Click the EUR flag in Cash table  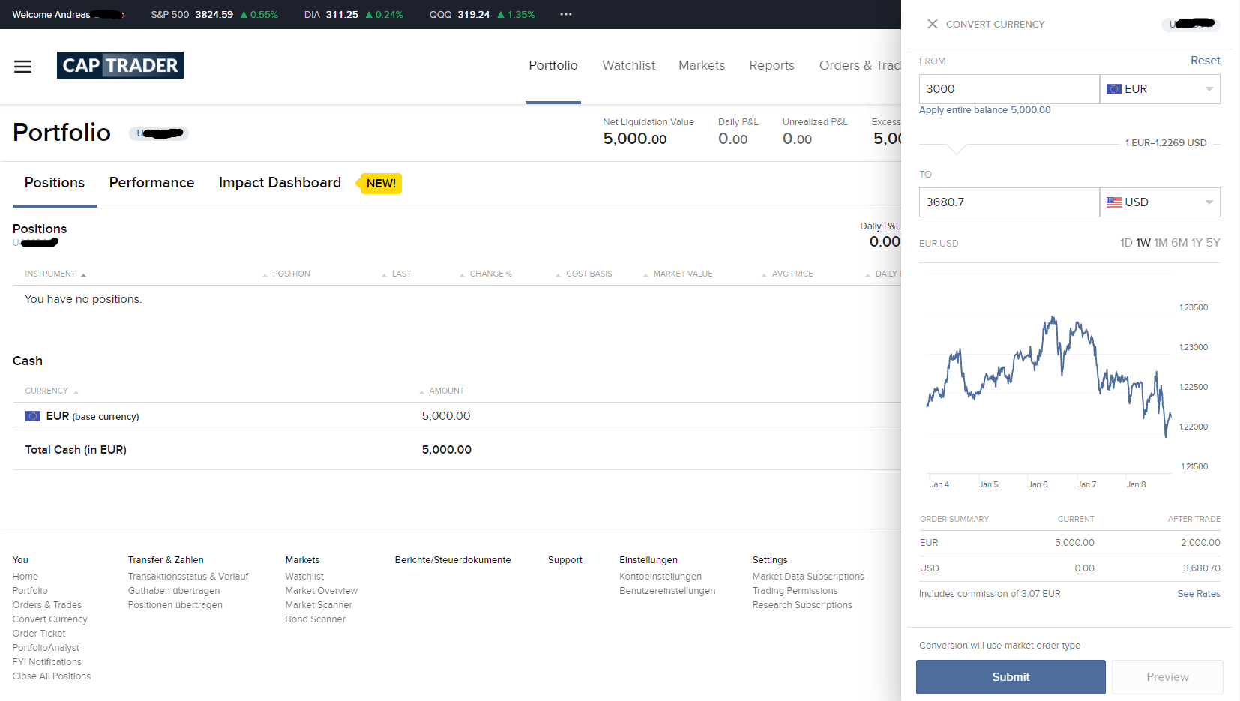point(33,416)
